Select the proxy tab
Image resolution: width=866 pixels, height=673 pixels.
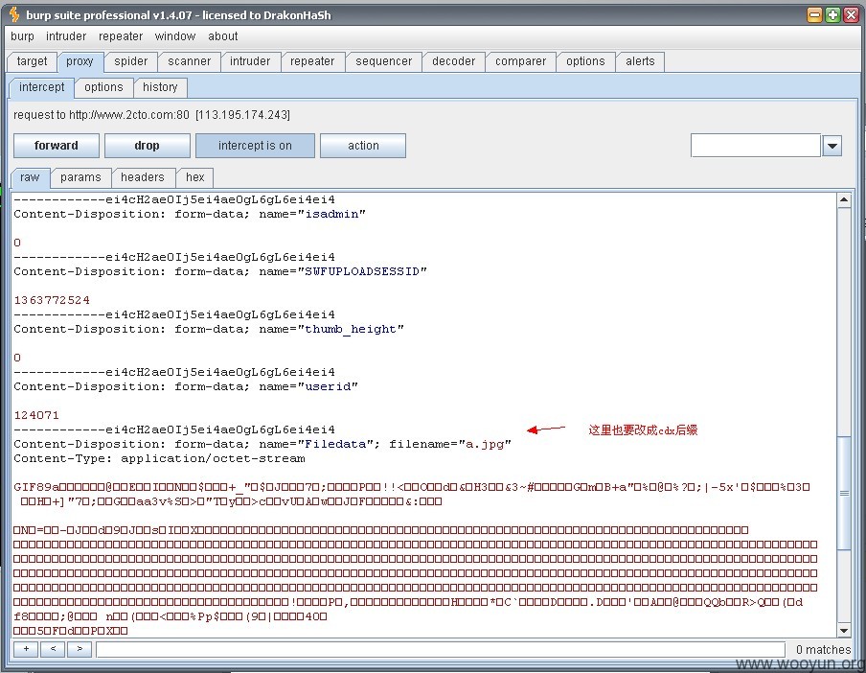coord(80,61)
